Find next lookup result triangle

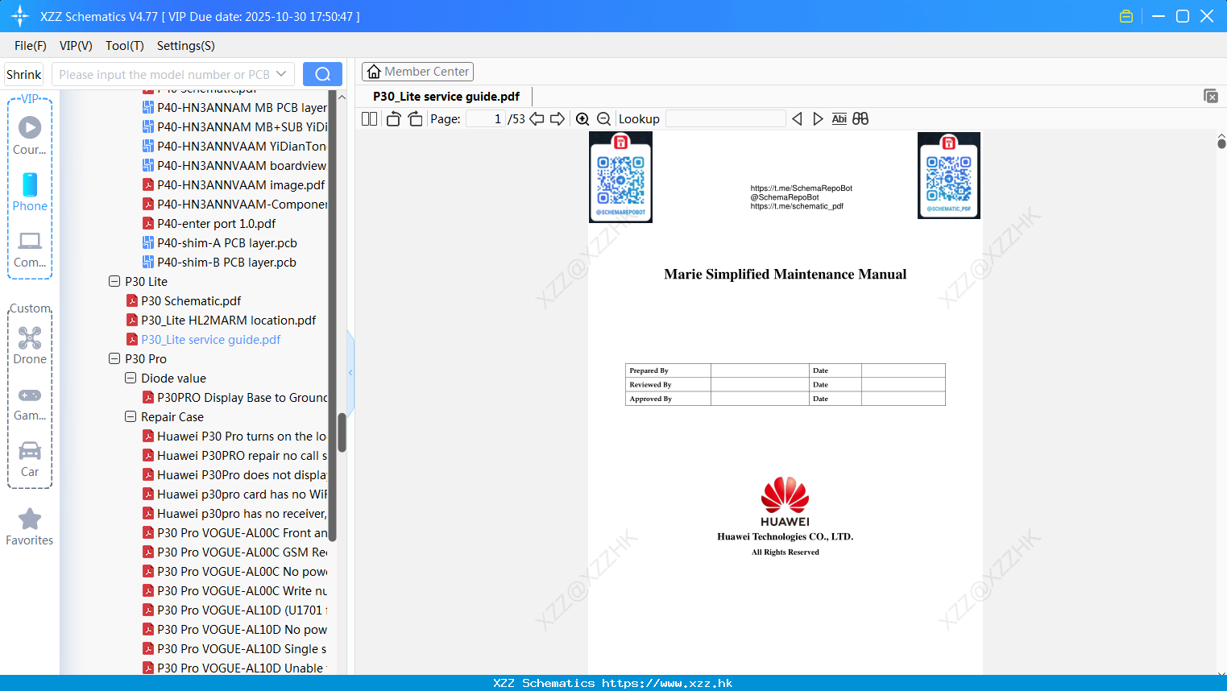(818, 119)
